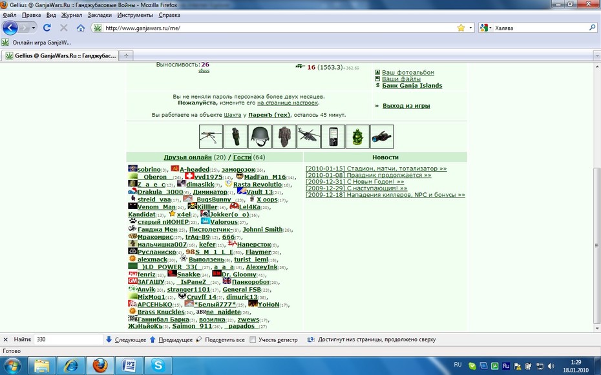Open the search engine chooser dropdown

[x=490, y=28]
